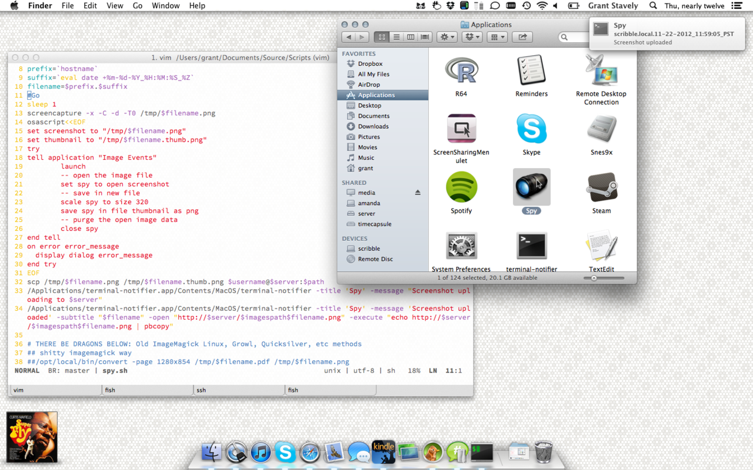Open the Finder Action gear dropdown
Image resolution: width=753 pixels, height=470 pixels.
(447, 37)
